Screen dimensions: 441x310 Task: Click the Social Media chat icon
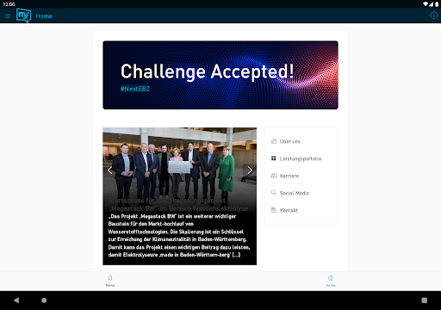pos(274,193)
